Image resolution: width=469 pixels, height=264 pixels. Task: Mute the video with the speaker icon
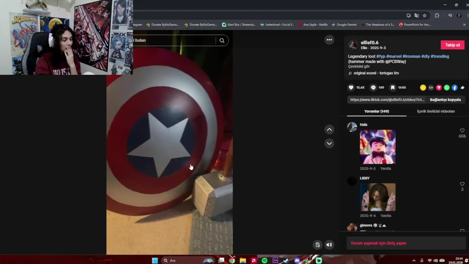pyautogui.click(x=329, y=245)
